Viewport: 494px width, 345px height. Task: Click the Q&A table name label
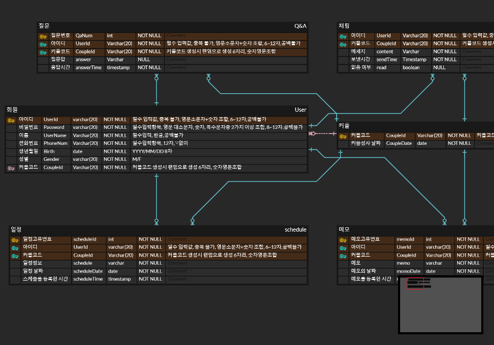(x=300, y=26)
